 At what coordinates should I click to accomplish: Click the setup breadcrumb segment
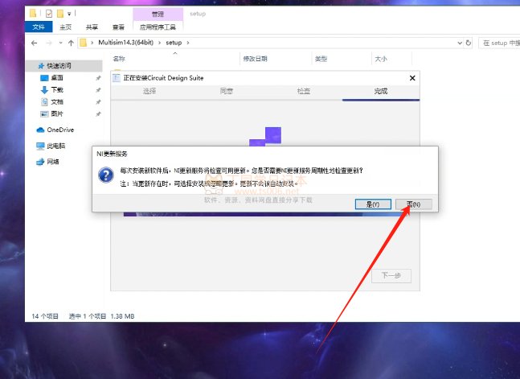coord(174,43)
